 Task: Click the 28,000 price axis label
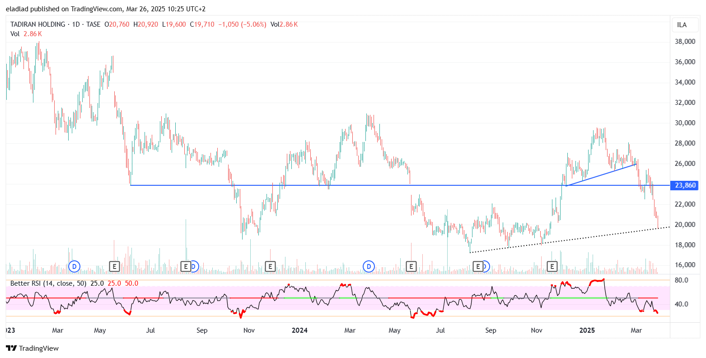point(685,143)
